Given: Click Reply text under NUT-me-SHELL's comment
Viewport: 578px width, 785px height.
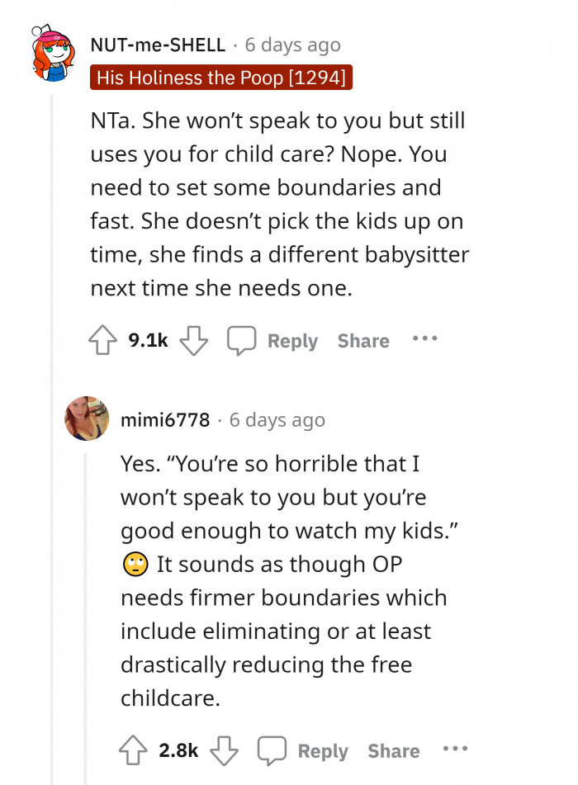Looking at the screenshot, I should pyautogui.click(x=292, y=341).
